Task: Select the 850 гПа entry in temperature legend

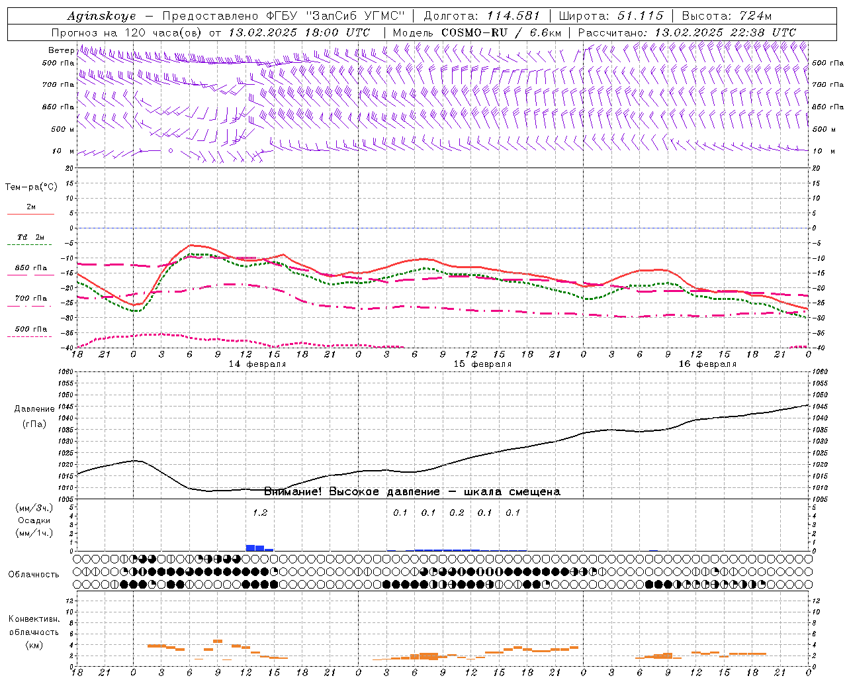Action: pyautogui.click(x=31, y=268)
